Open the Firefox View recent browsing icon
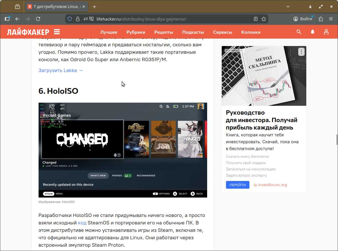 17,7
